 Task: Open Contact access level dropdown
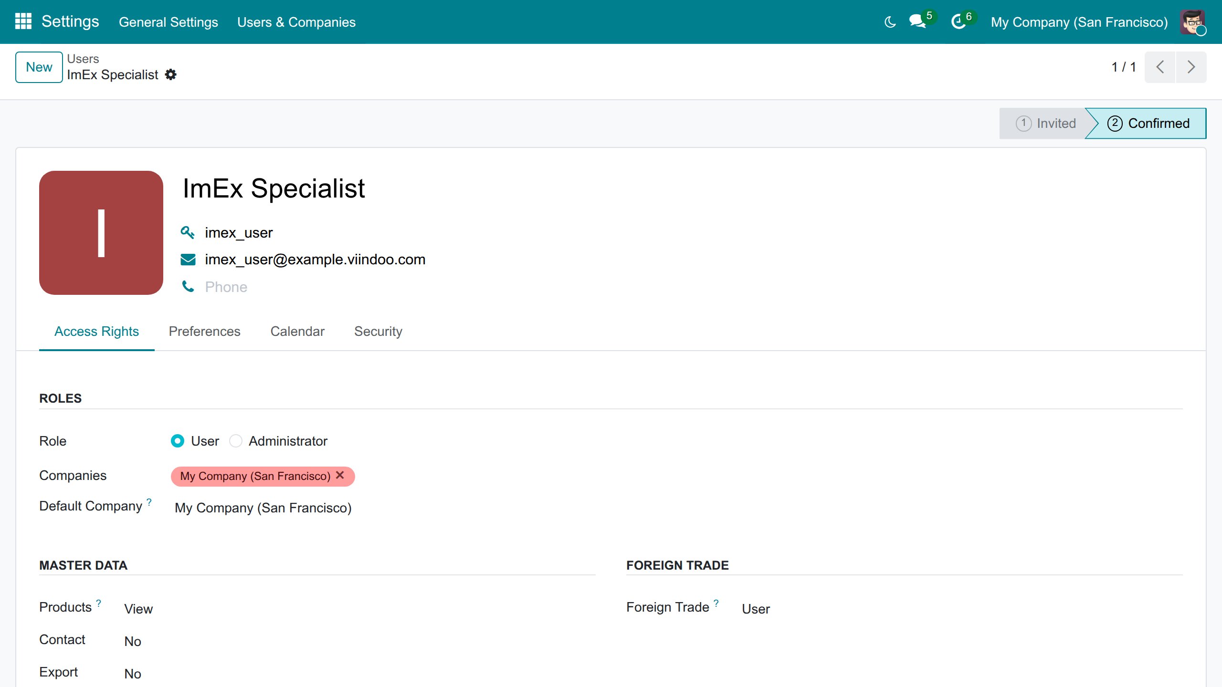(x=358, y=641)
